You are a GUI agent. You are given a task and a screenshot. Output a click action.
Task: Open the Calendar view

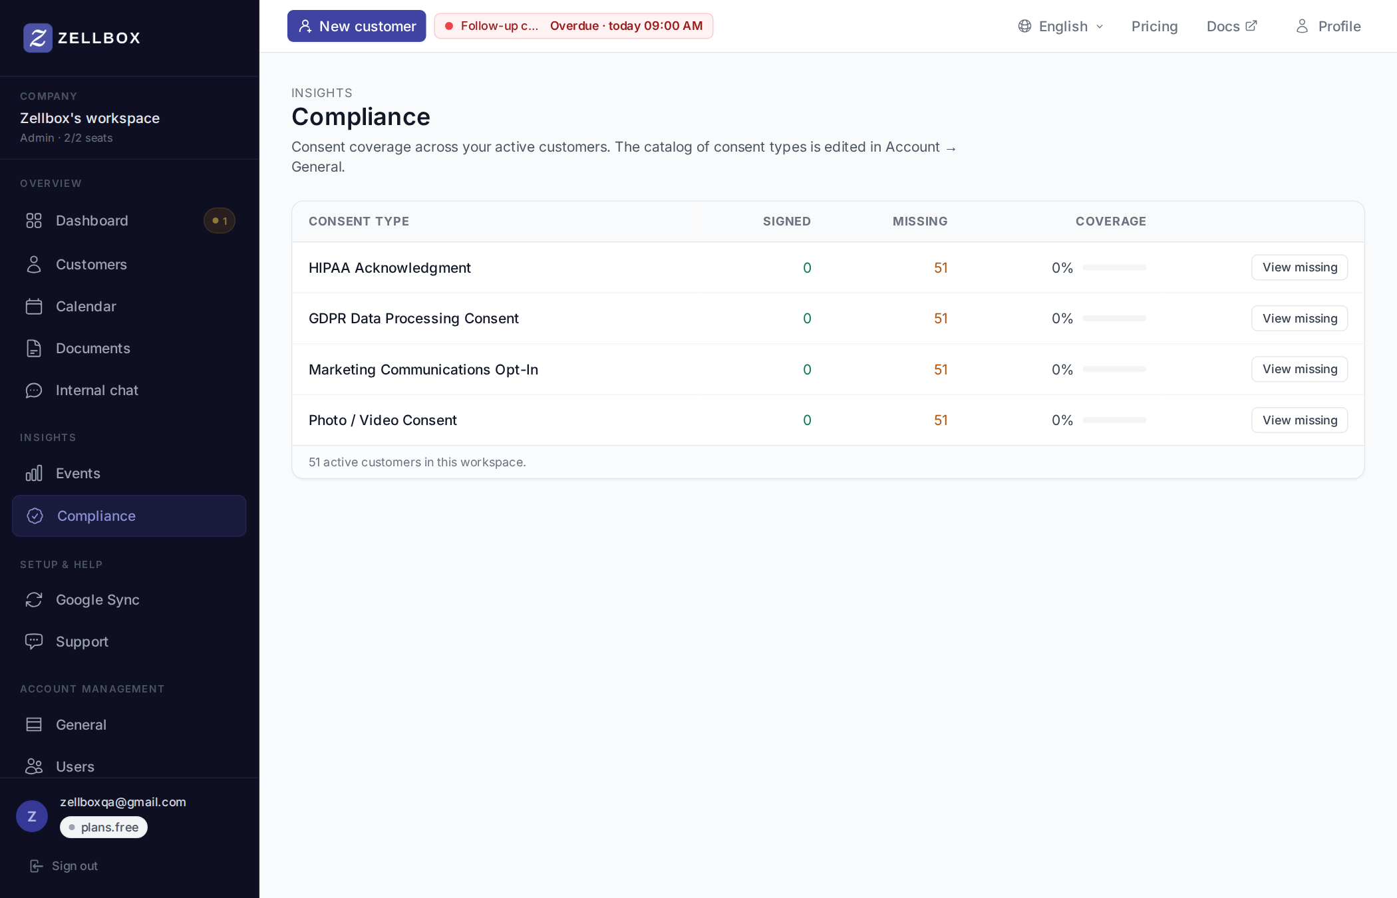(129, 307)
